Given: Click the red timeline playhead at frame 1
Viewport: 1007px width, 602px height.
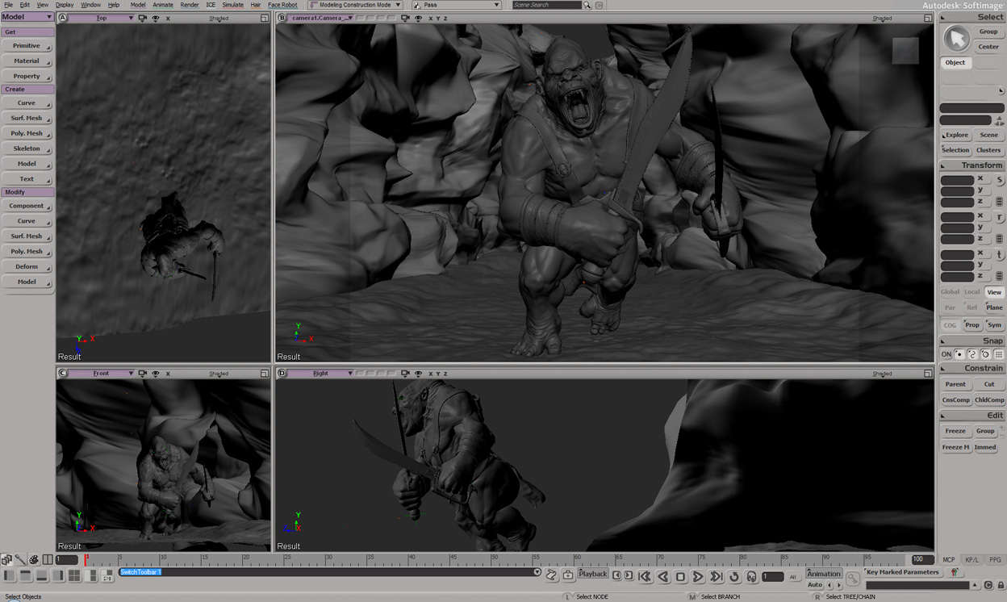Looking at the screenshot, I should point(86,559).
